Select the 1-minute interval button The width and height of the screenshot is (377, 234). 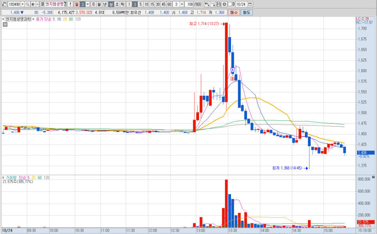(x=129, y=4)
